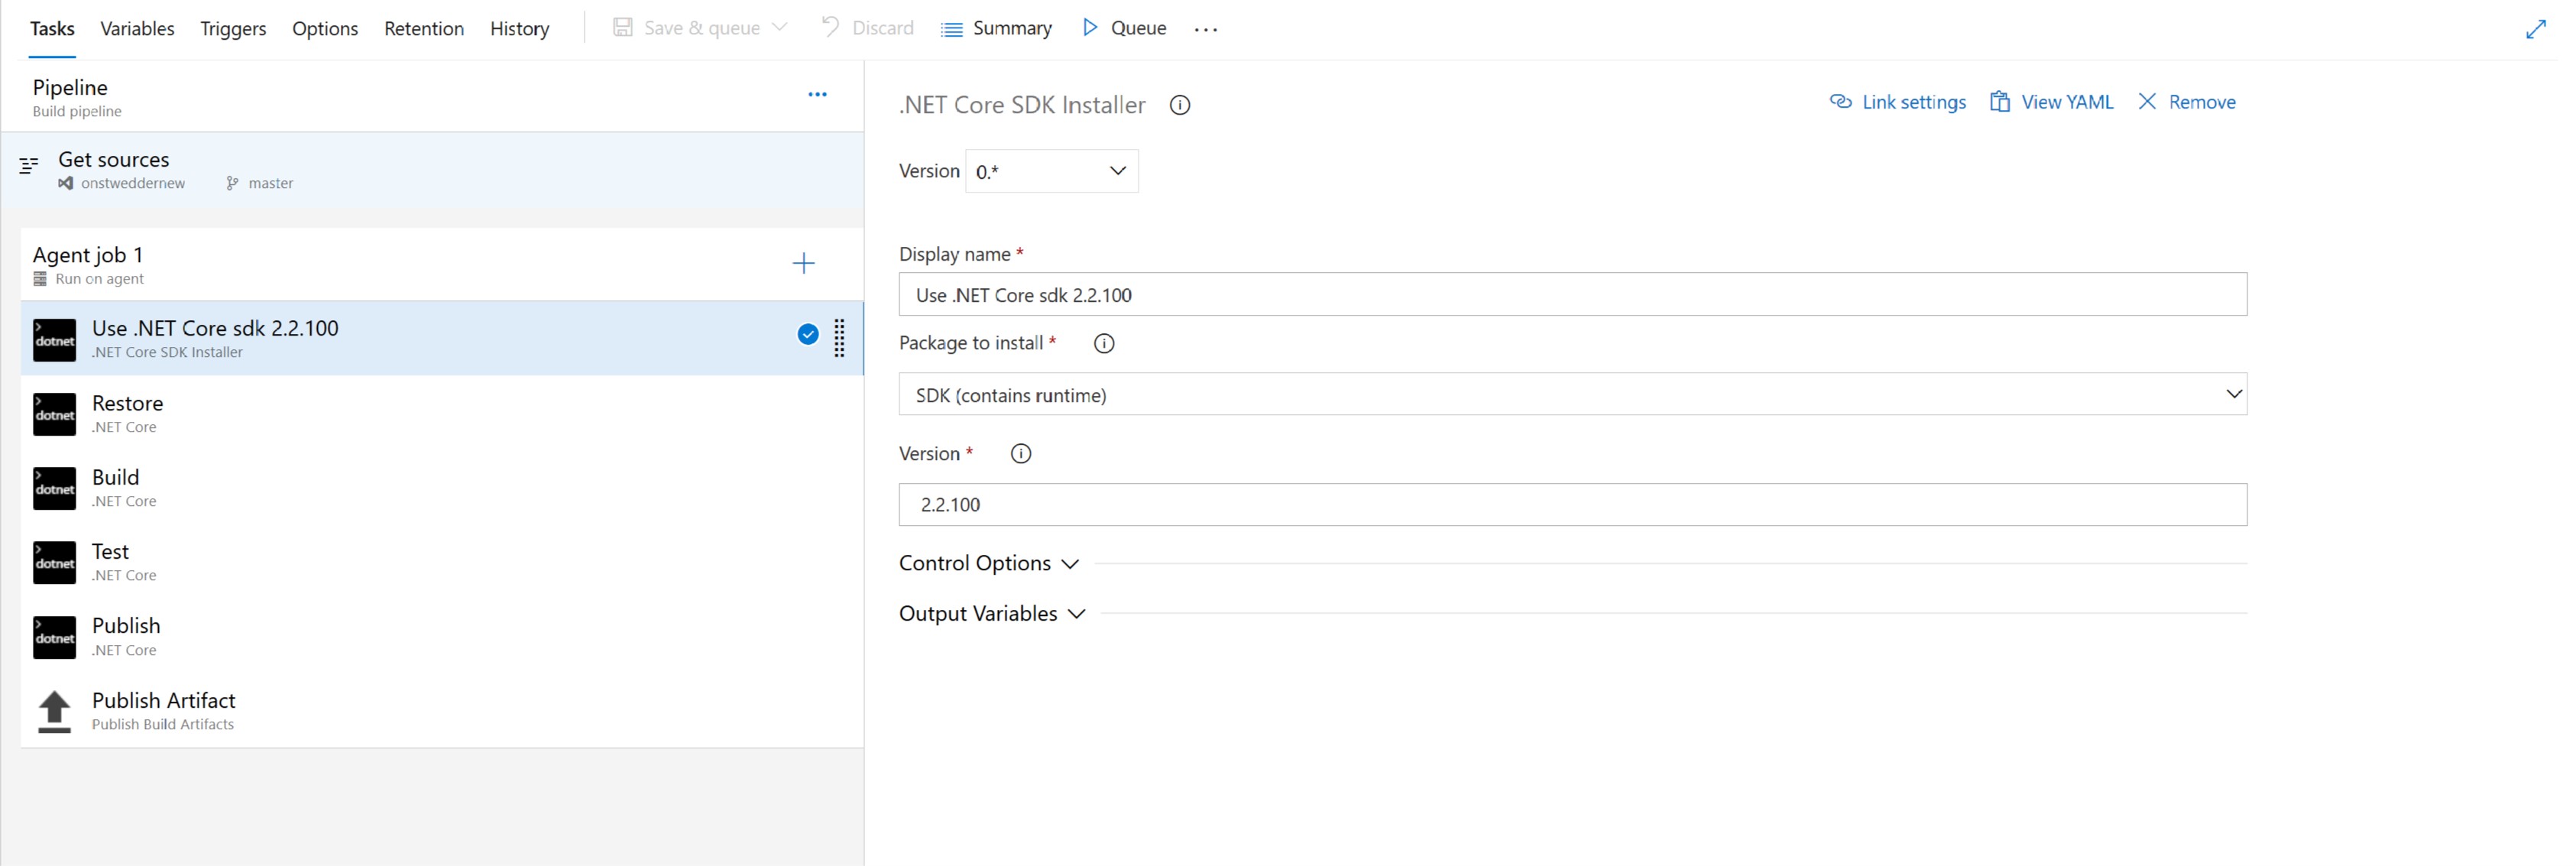Open the Tasks tab
The width and height of the screenshot is (2576, 866).
pos(52,28)
